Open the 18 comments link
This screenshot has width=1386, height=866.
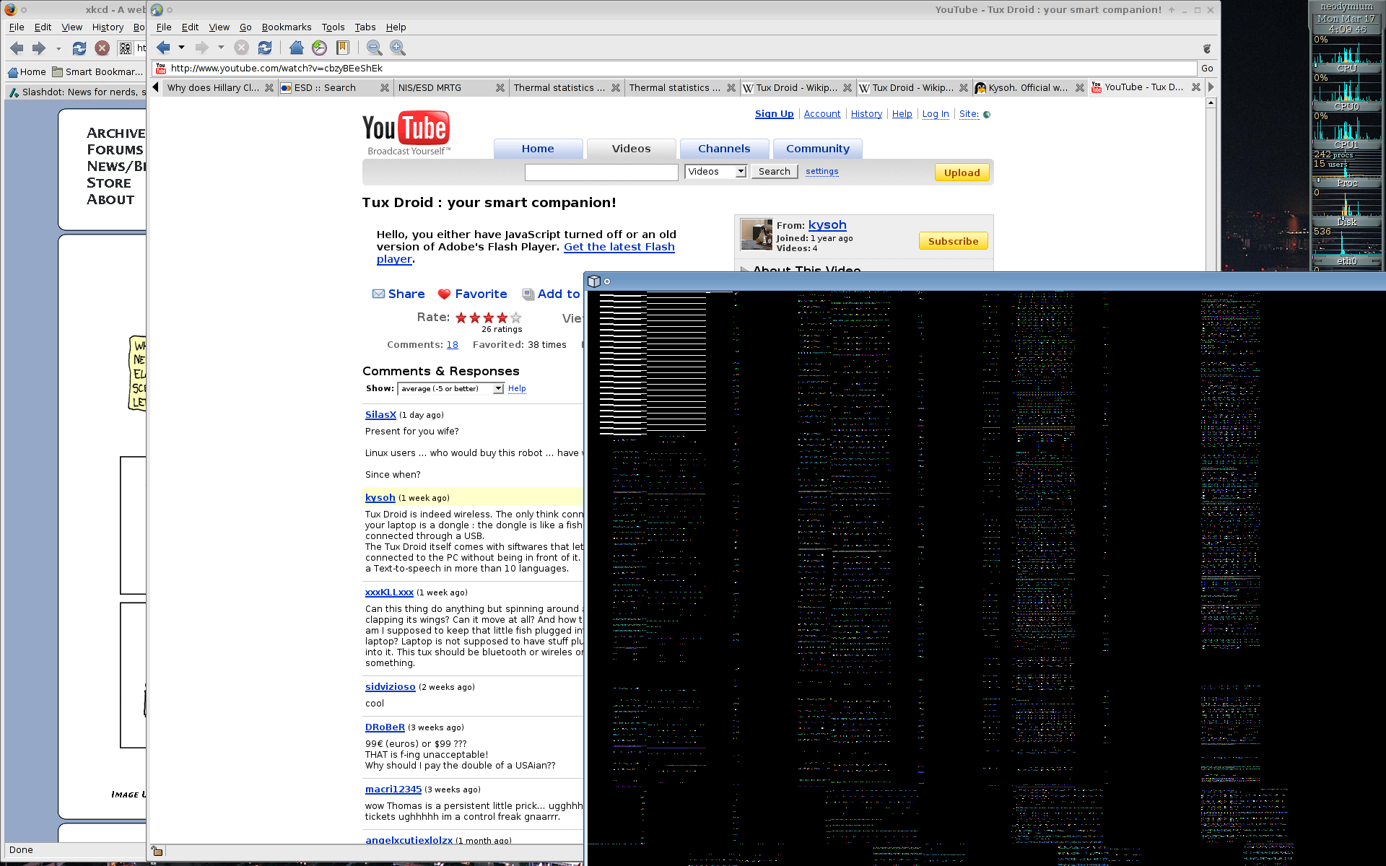[x=453, y=345]
